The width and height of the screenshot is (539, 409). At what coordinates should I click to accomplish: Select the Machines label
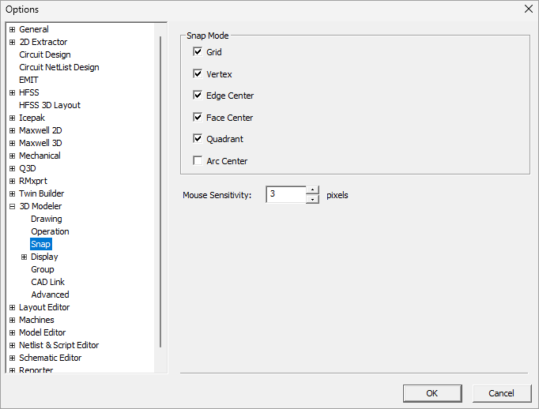(36, 320)
